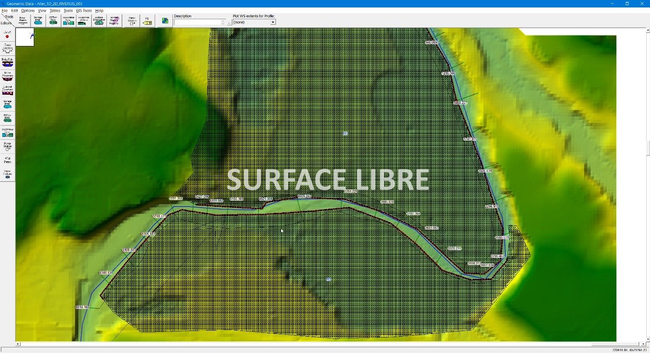Image resolution: width=650 pixels, height=353 pixels.
Task: Open the Bridge/Culvert editor
Action: click(x=7, y=62)
